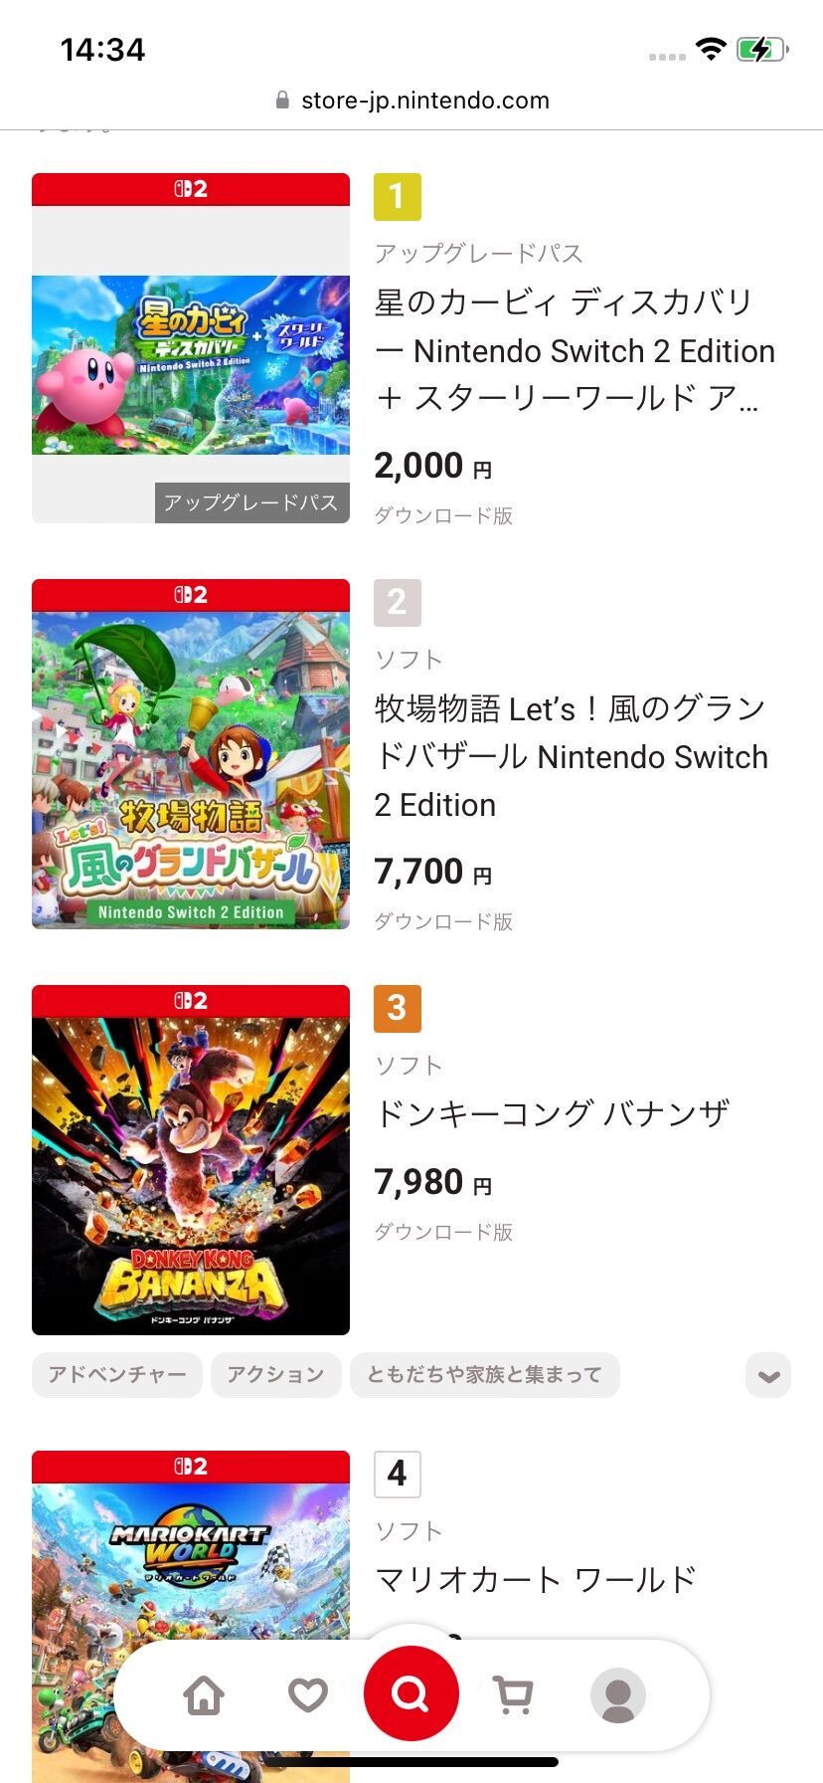The image size is (823, 1783).
Task: Open the ドンキーコング バナンザ title link
Action: click(552, 1113)
